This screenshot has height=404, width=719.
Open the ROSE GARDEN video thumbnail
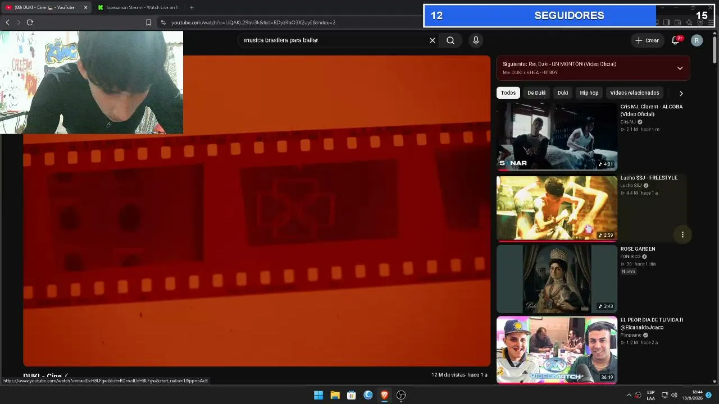tap(557, 279)
